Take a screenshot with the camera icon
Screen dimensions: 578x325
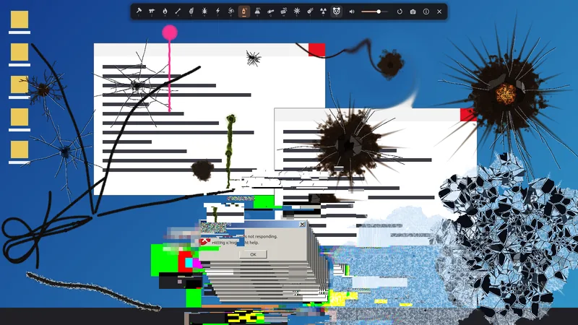click(x=413, y=12)
